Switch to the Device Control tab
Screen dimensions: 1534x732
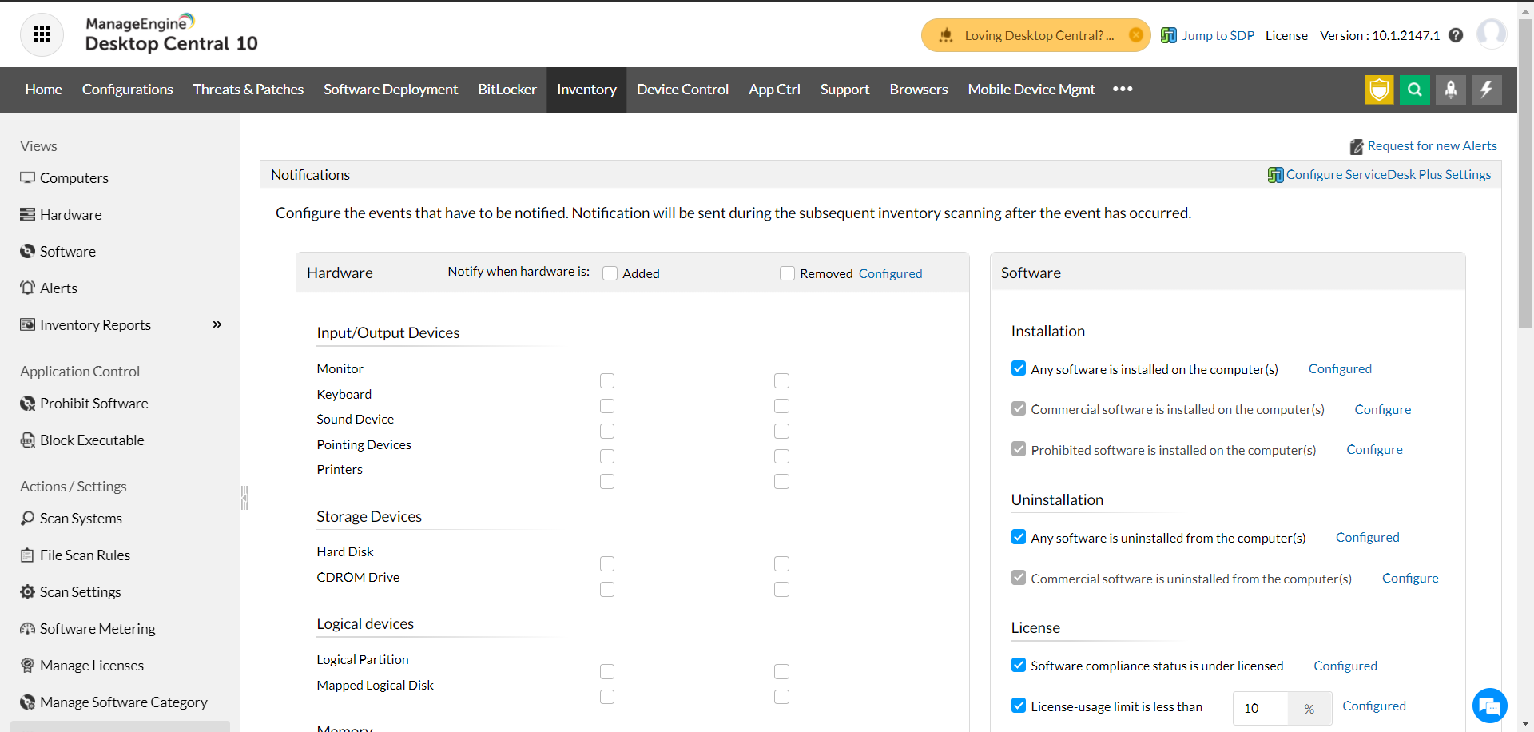pos(682,90)
